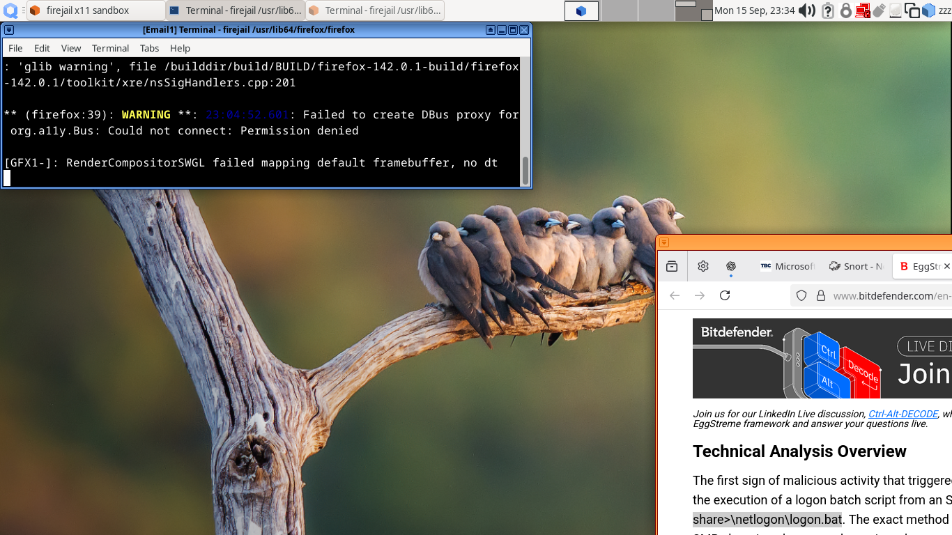
Task: Open Firefox tracking protection shield icon
Action: [x=801, y=295]
